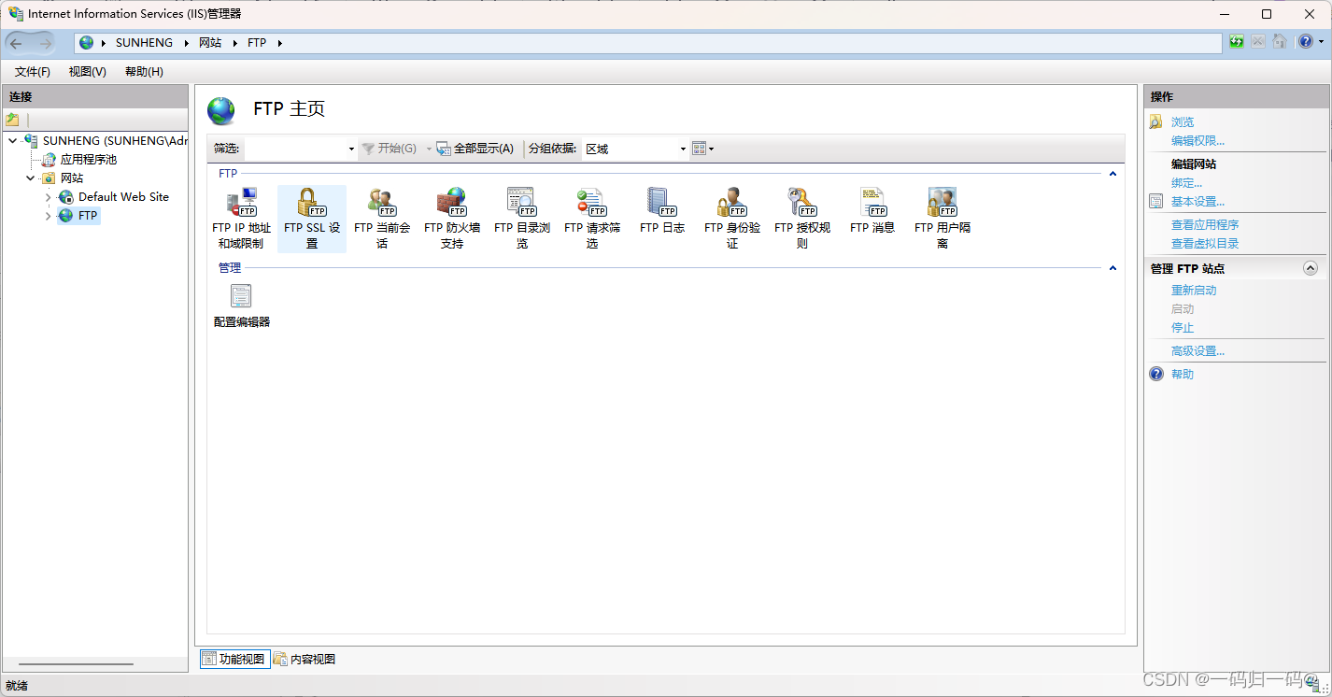The width and height of the screenshot is (1332, 697).
Task: Open FTP messages (消息) icon
Action: point(872,211)
